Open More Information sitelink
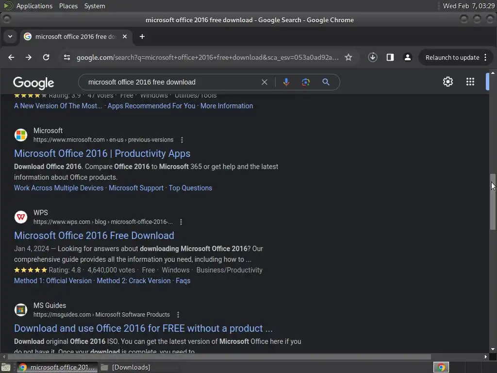 click(227, 106)
